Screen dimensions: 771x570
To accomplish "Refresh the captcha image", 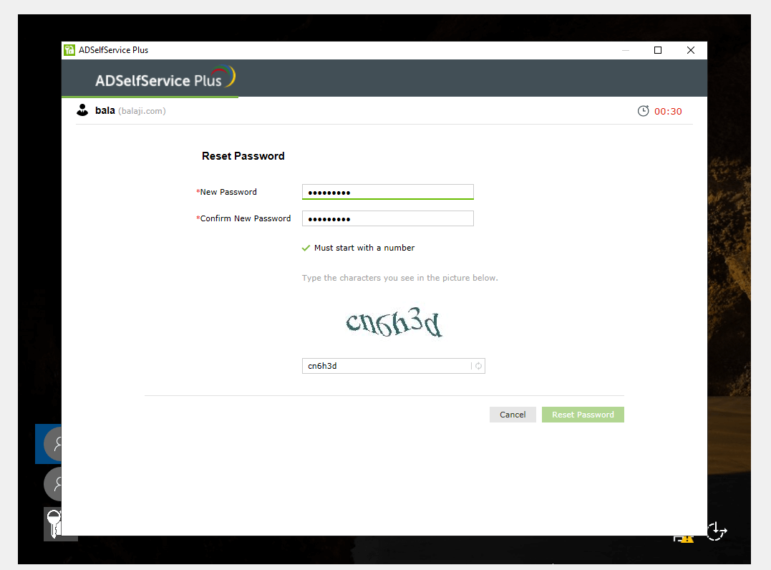I will click(x=478, y=366).
